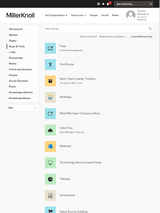Expand Our Organization menu

point(56,15)
